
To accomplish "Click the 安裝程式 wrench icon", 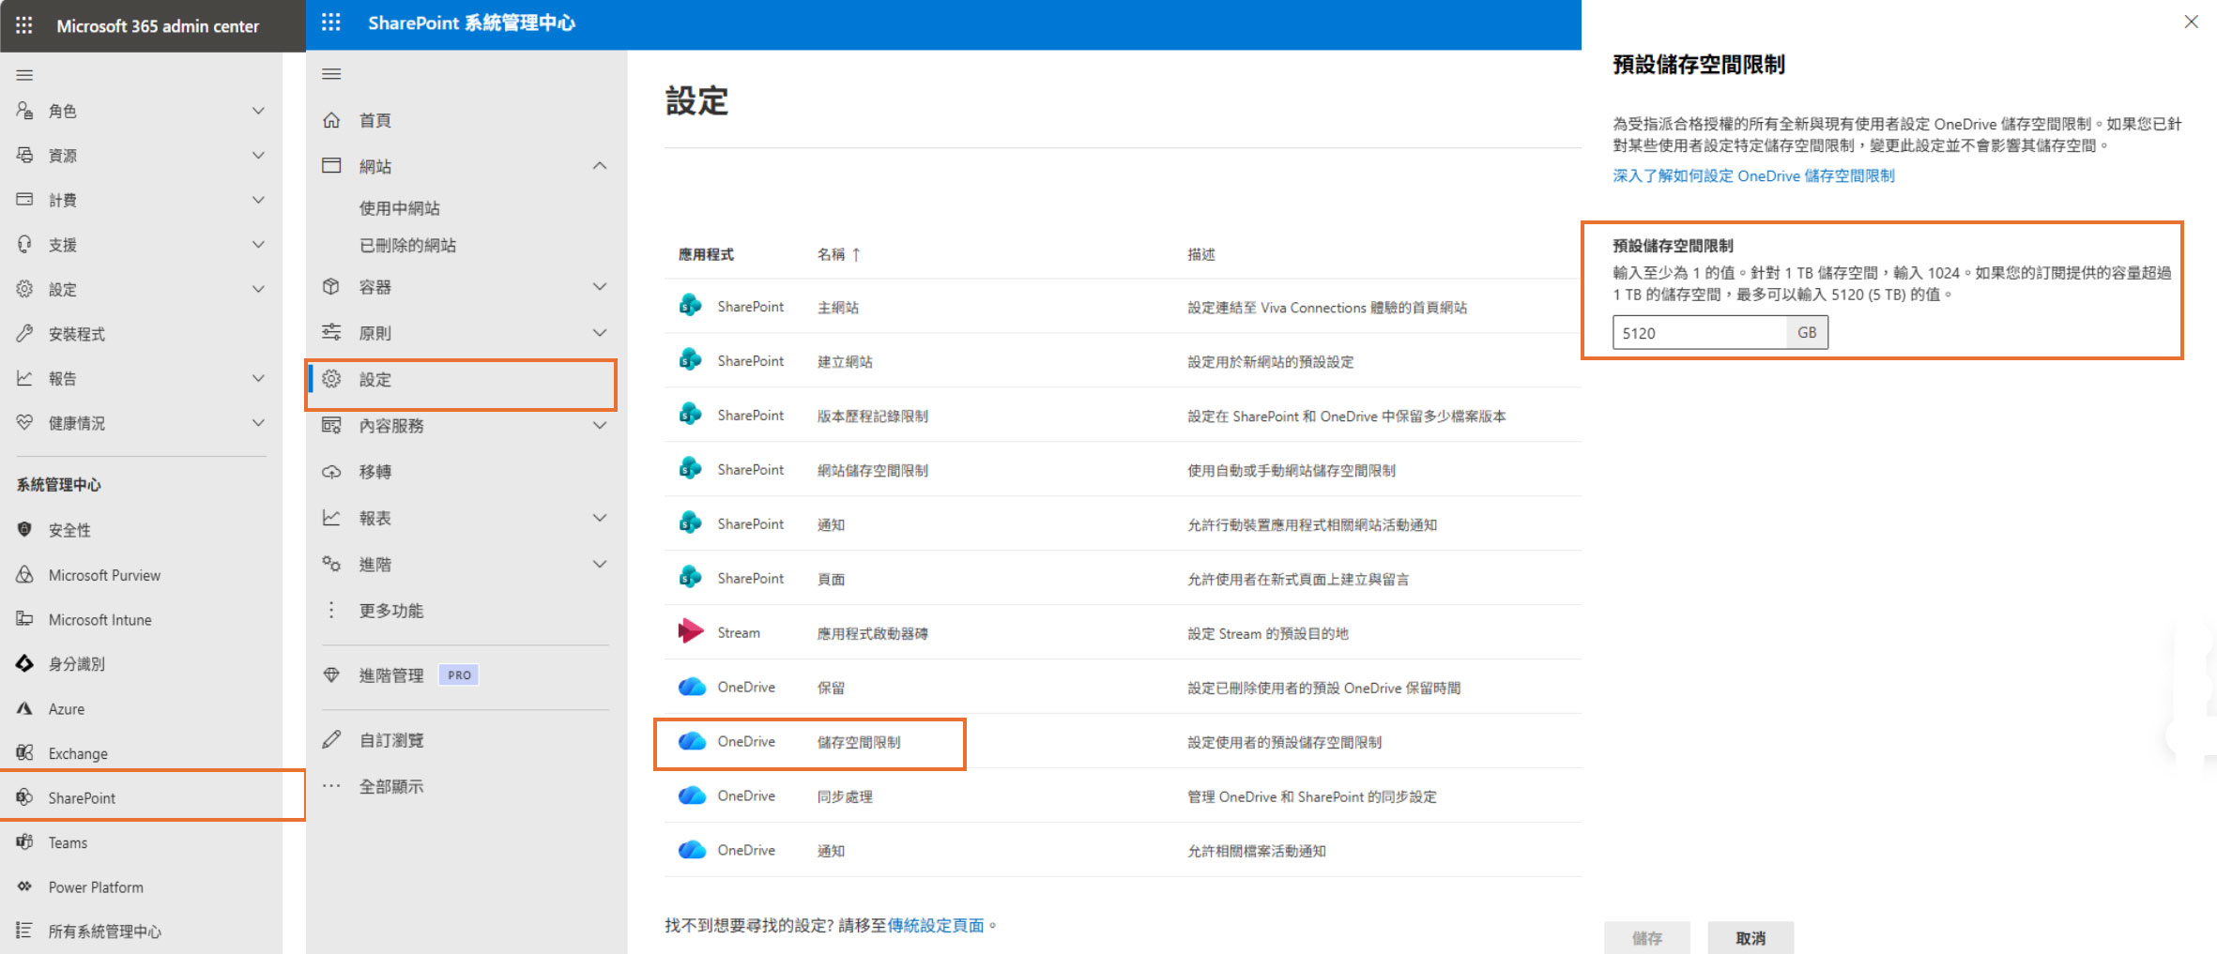I will point(25,333).
